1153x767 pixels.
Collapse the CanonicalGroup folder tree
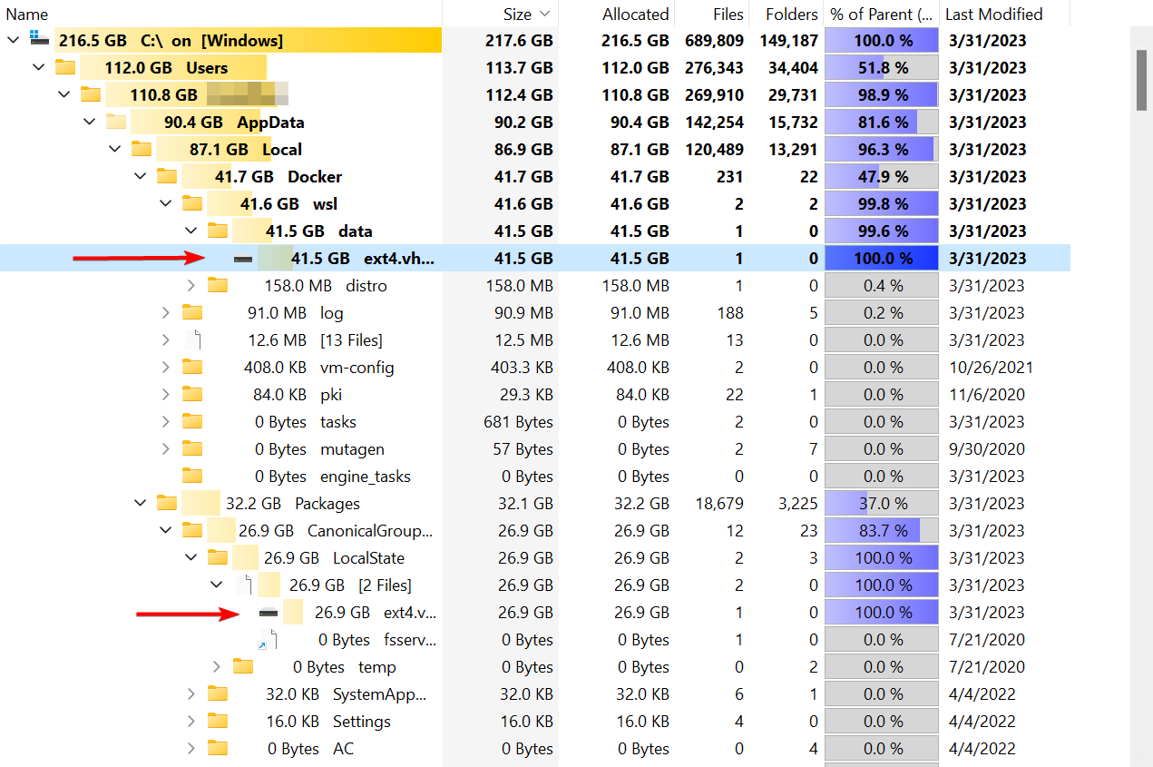coord(165,530)
